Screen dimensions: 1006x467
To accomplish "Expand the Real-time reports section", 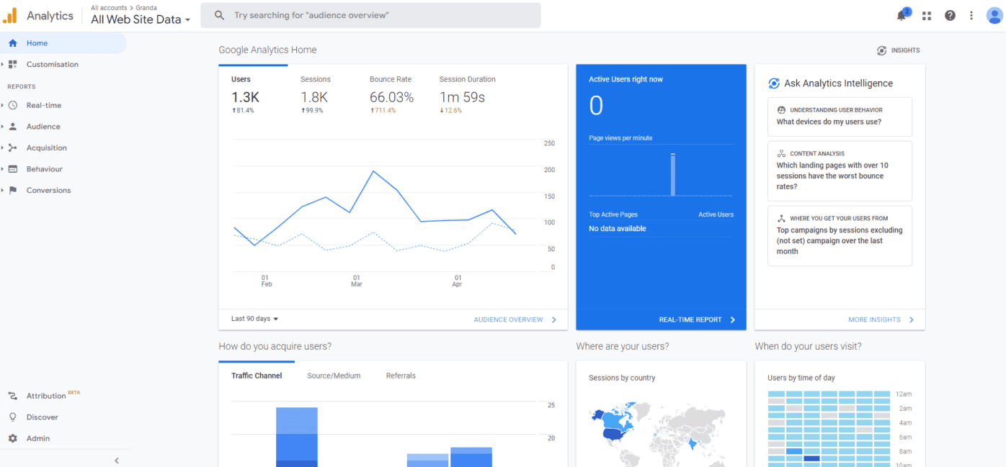I will [44, 105].
